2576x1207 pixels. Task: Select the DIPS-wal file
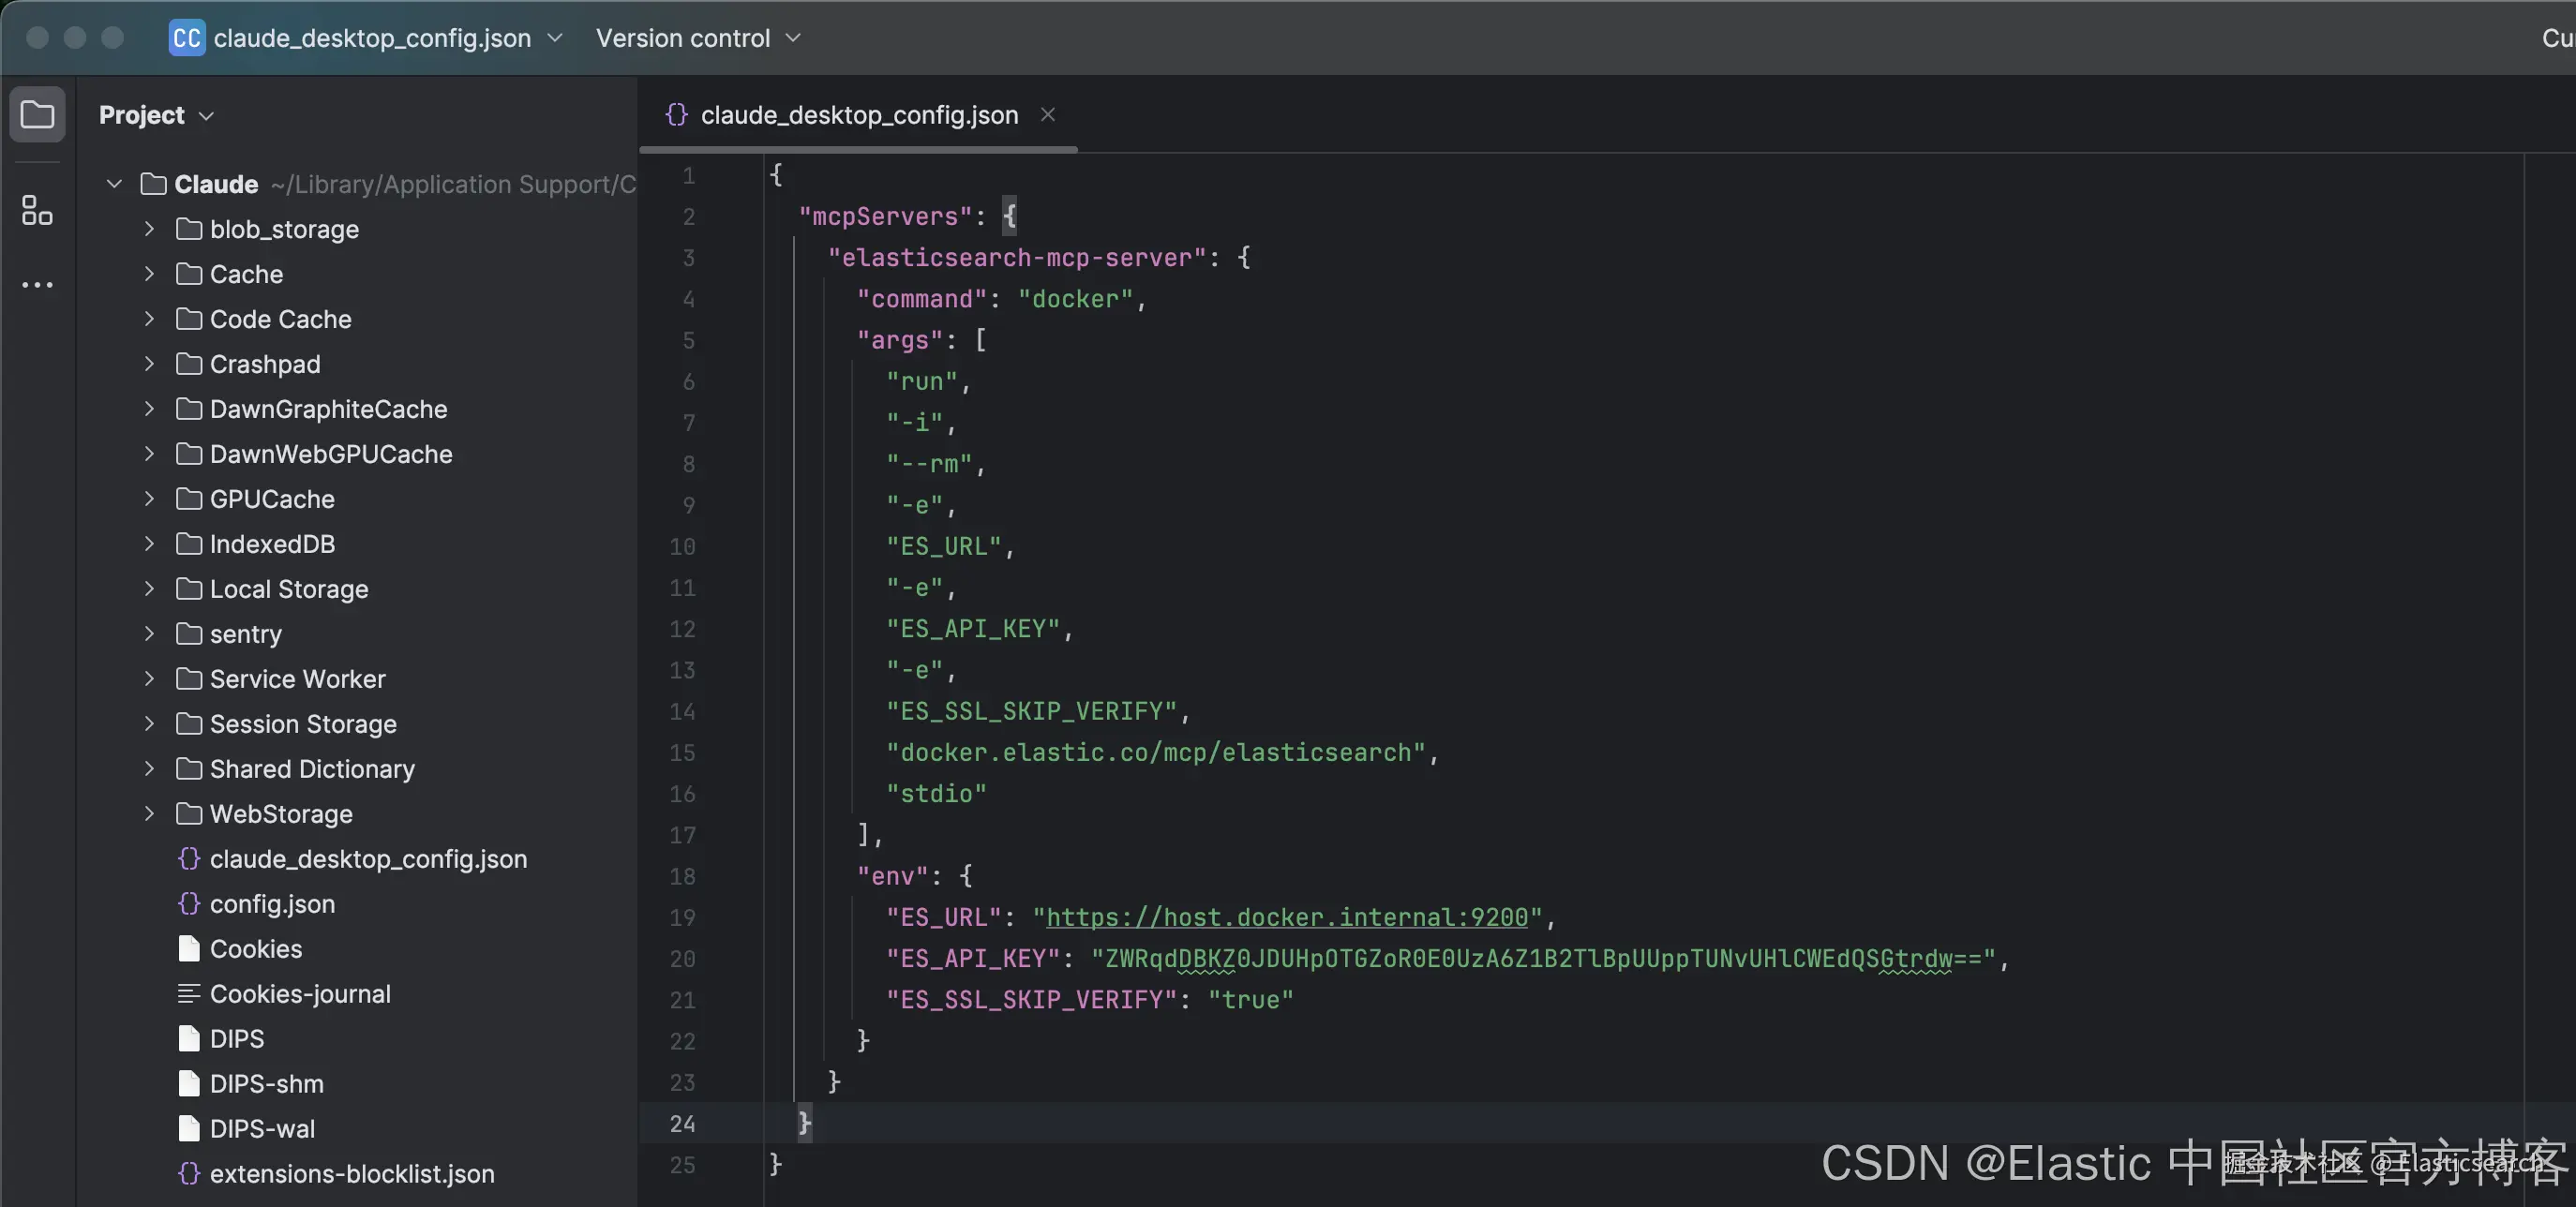262,1129
